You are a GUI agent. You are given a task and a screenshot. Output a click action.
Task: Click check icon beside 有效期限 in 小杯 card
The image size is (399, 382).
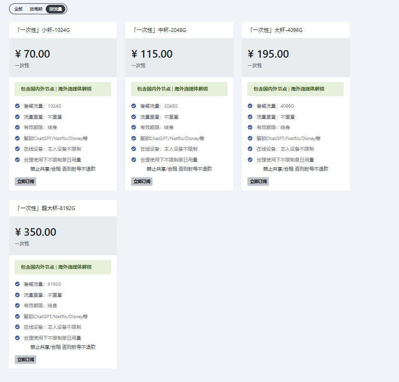18,127
